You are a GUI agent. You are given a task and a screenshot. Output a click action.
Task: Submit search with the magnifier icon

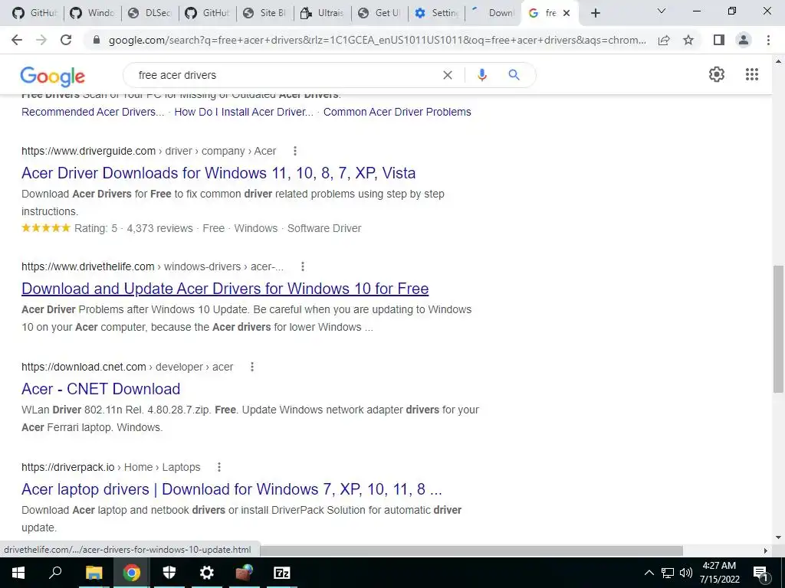[514, 75]
